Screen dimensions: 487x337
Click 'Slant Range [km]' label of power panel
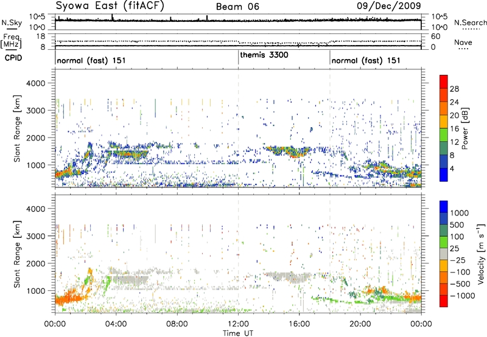17,128
